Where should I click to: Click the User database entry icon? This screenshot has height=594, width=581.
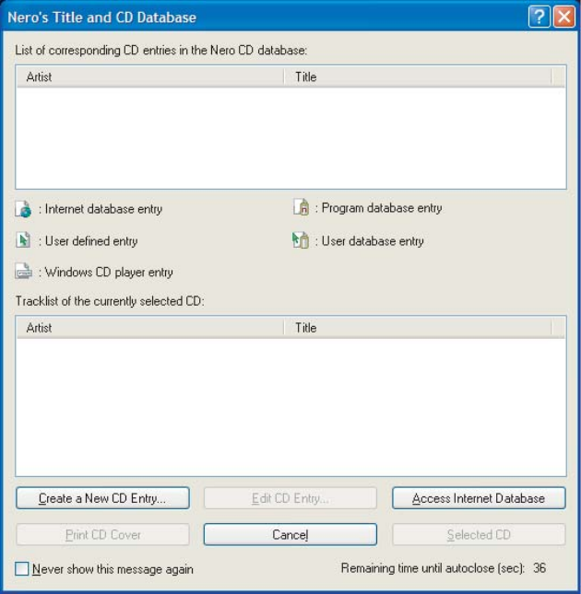301,240
